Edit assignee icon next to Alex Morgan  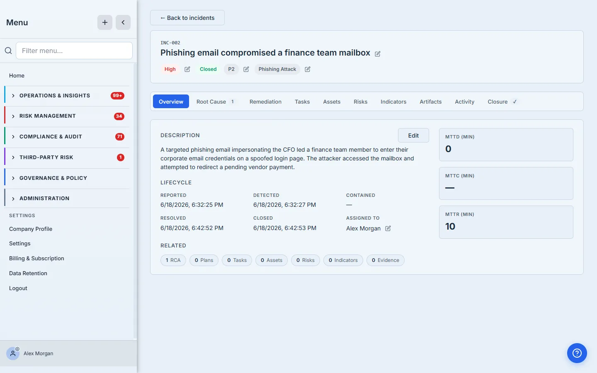388,228
